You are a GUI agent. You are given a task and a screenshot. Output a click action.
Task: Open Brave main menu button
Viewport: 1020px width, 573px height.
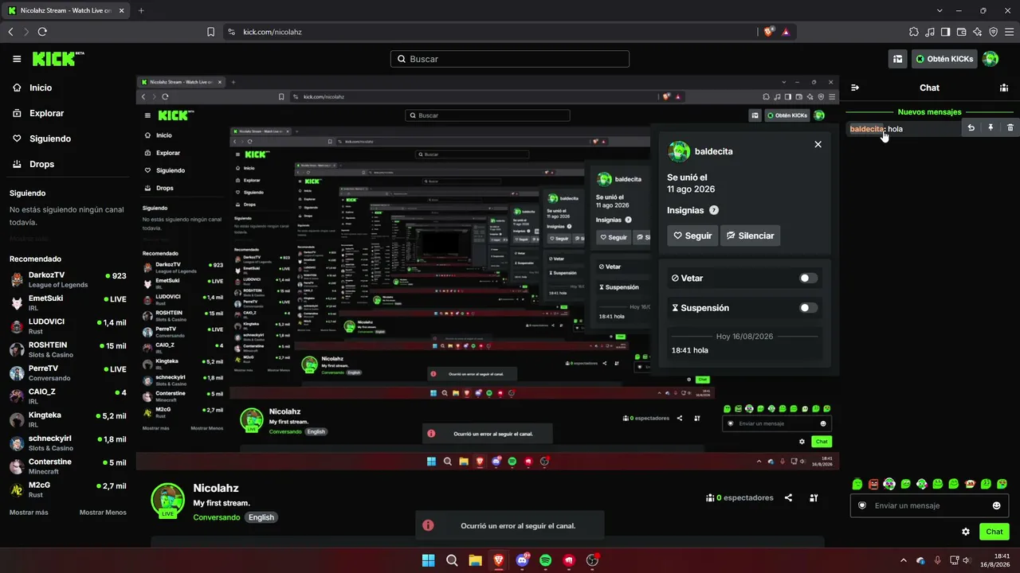[1008, 32]
